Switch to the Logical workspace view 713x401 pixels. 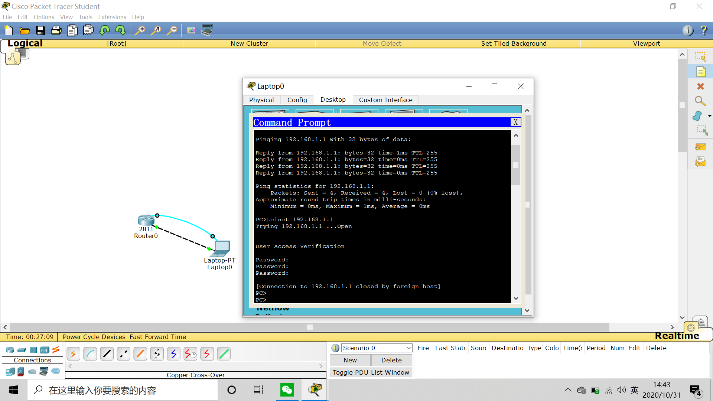pos(25,43)
